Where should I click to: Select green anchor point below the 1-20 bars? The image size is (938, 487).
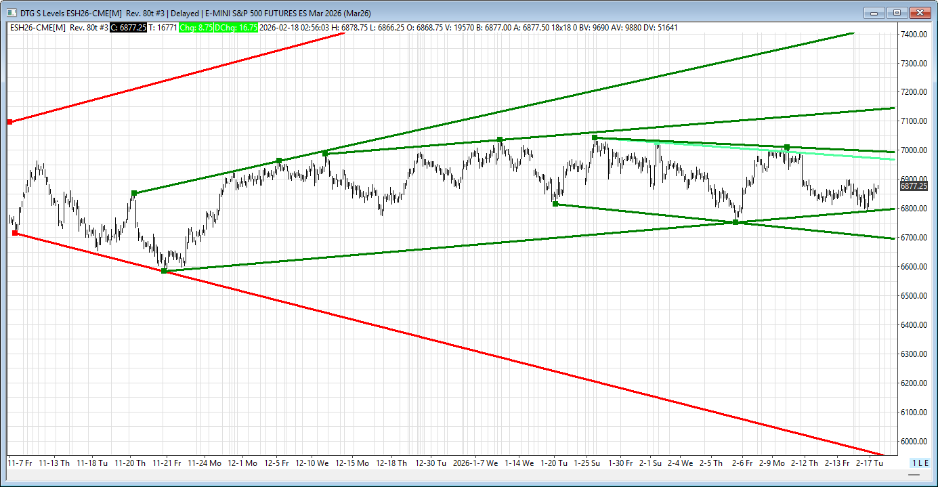[555, 204]
